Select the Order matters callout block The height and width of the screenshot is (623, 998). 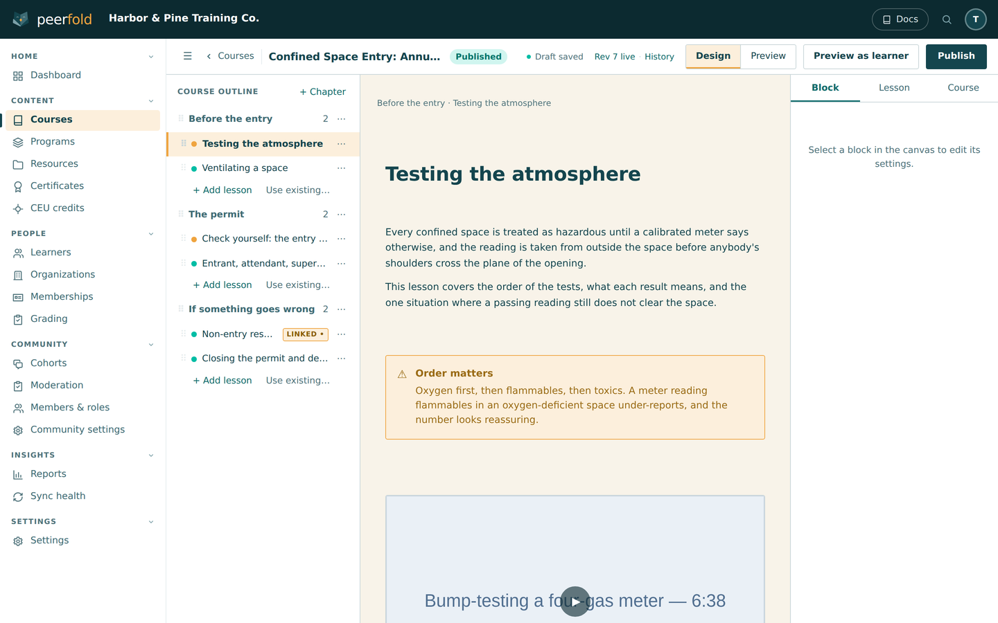click(x=575, y=397)
